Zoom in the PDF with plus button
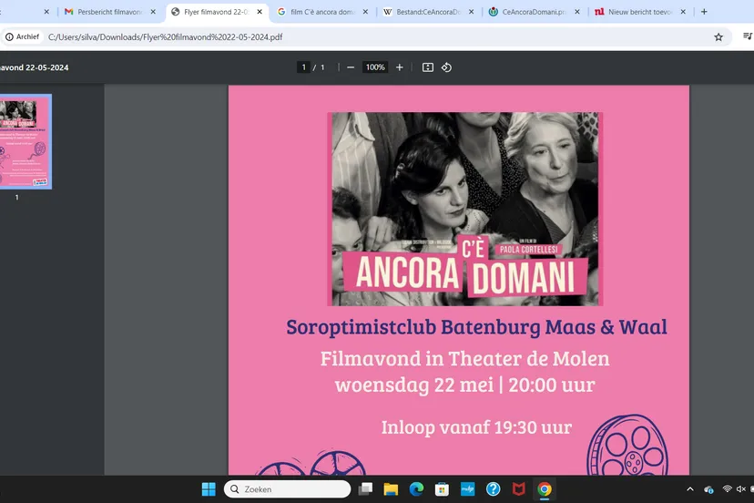 pyautogui.click(x=399, y=67)
